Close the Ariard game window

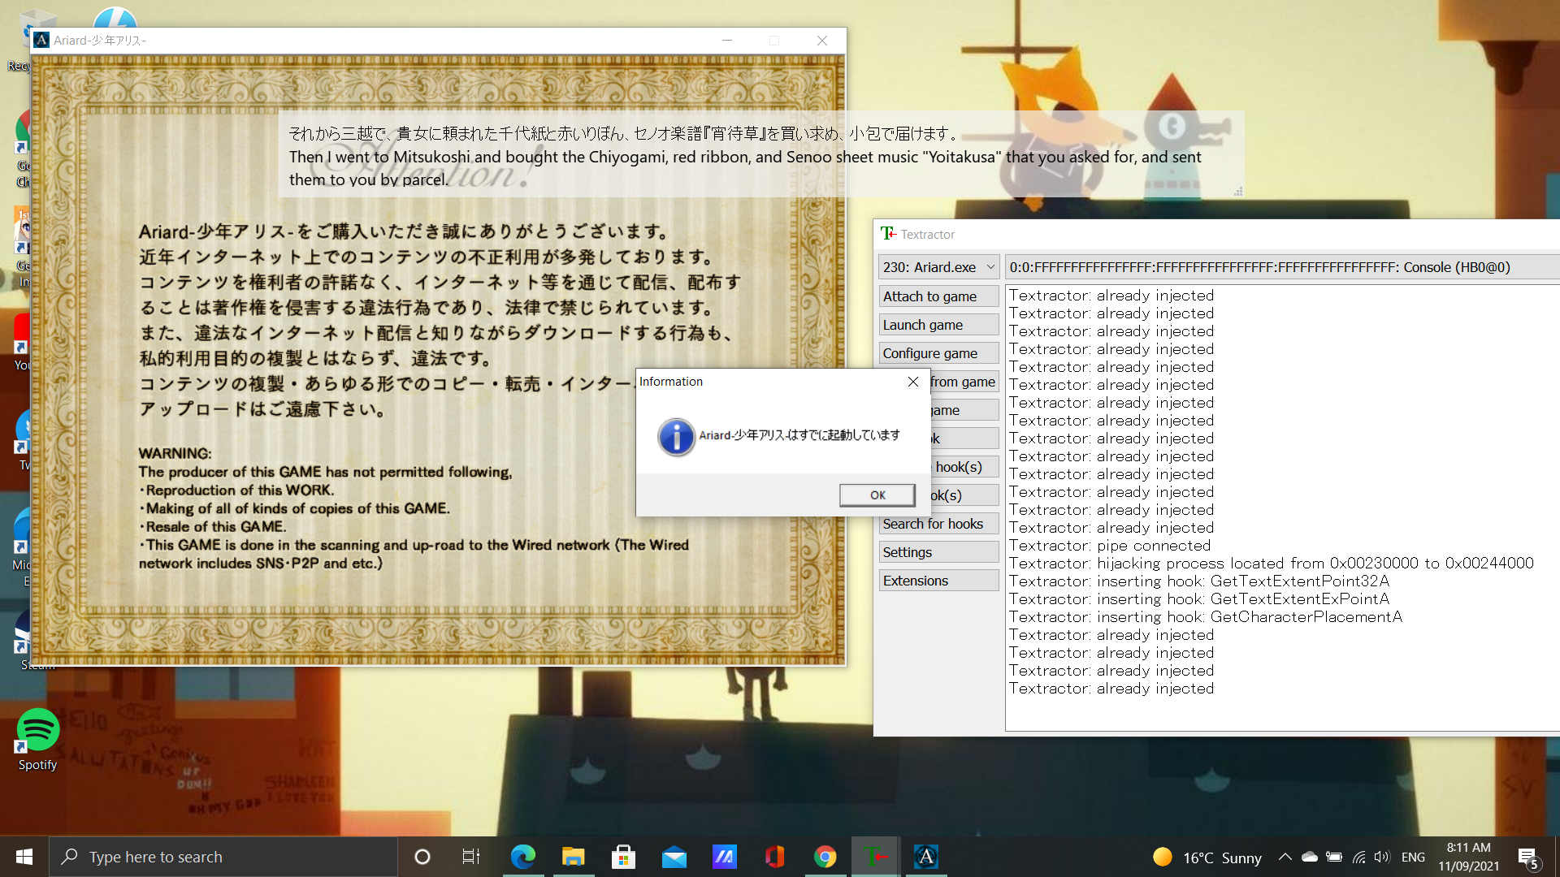coord(822,40)
